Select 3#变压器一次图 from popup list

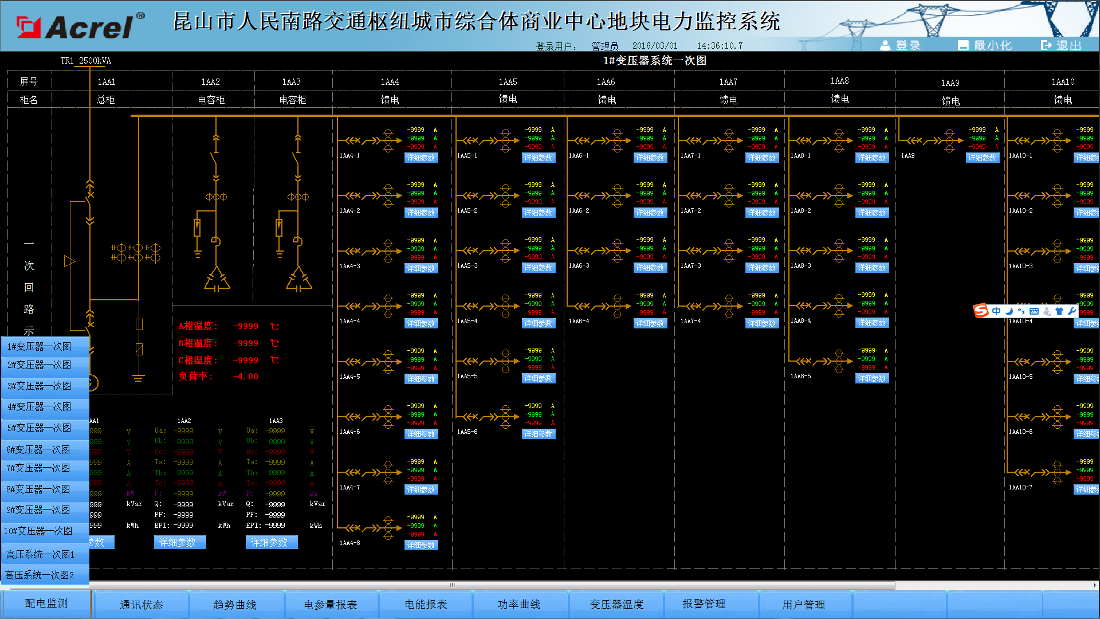pyautogui.click(x=40, y=386)
